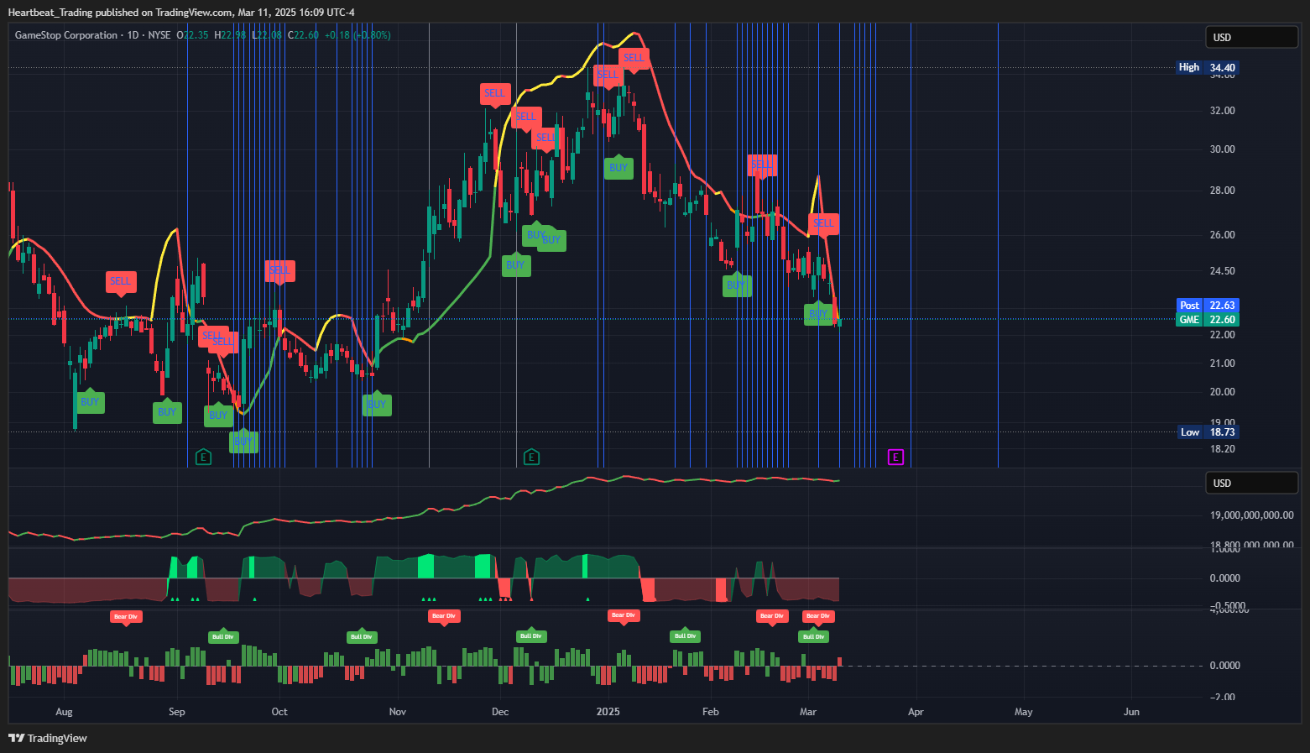Viewport: 1310px width, 753px height.
Task: Click the 20.00 price axis label
Action: pyautogui.click(x=1222, y=392)
